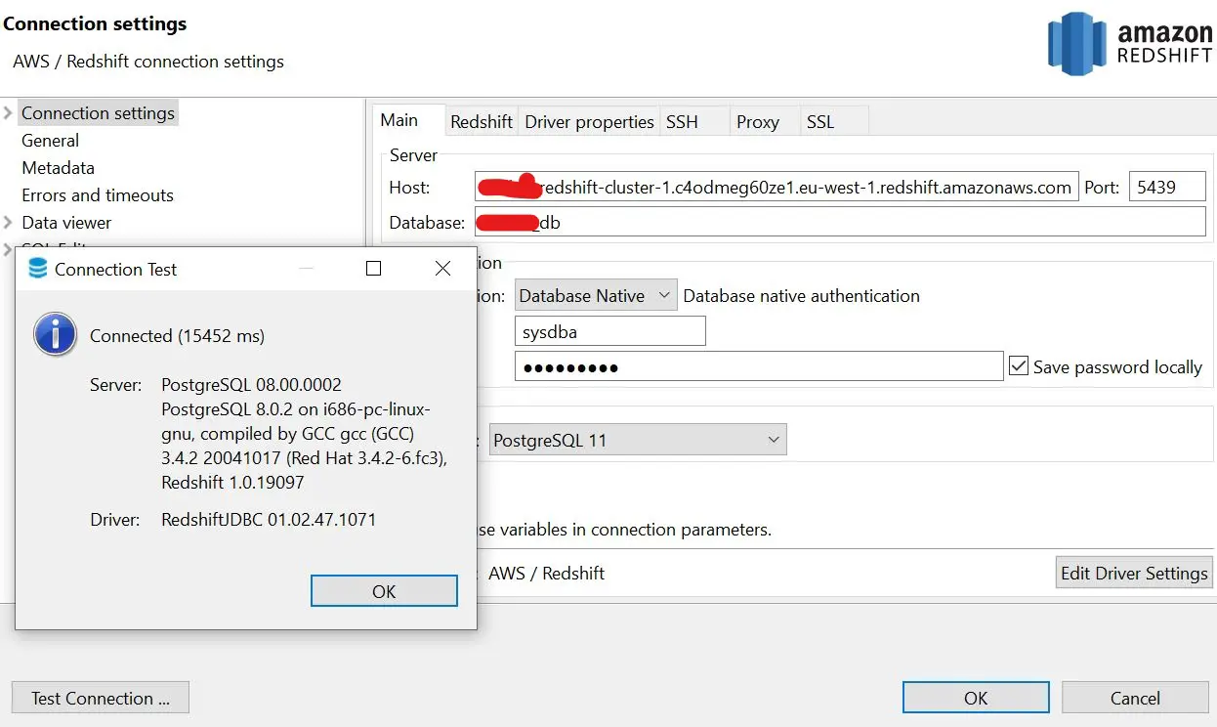This screenshot has height=727, width=1217.
Task: Click the Cancel button
Action: pos(1135,698)
